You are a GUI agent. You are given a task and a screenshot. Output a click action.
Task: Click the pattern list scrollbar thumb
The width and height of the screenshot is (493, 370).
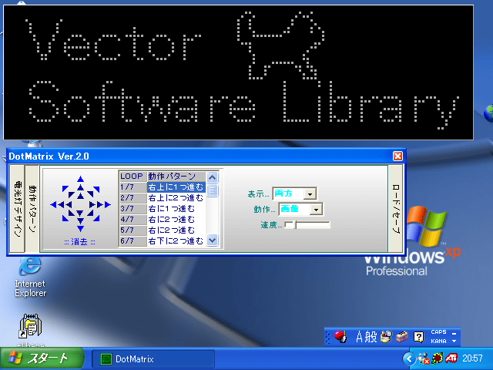pyautogui.click(x=213, y=190)
